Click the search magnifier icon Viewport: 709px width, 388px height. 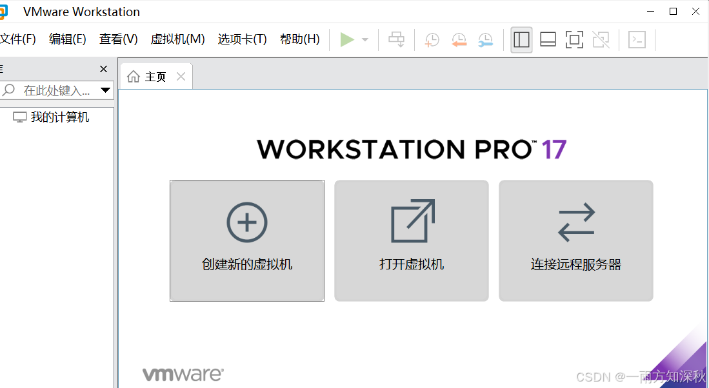[8, 90]
